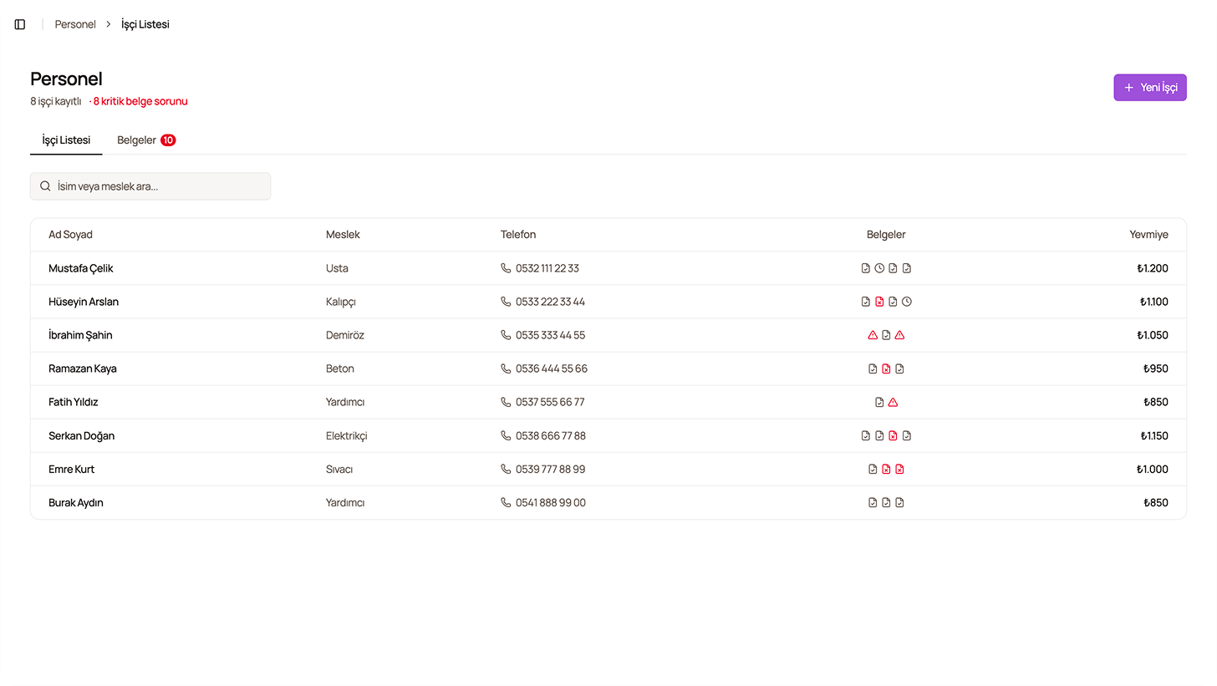Select worker Serkan Doğan
Screen dimensions: 1217x686
pyautogui.click(x=82, y=435)
